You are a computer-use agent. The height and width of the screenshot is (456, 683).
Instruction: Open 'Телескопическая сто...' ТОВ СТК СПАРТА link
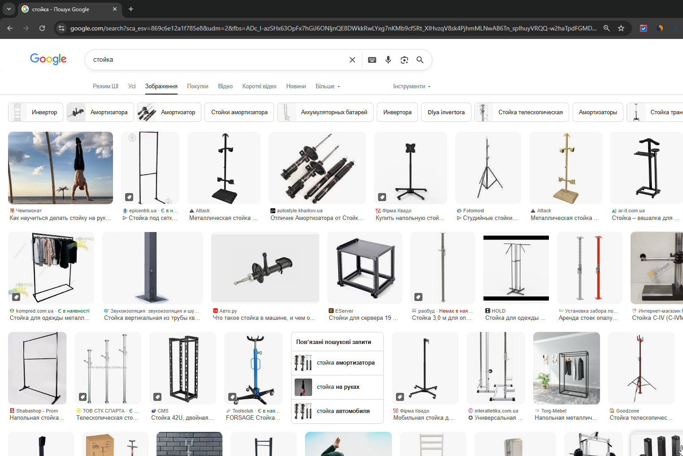[107, 418]
